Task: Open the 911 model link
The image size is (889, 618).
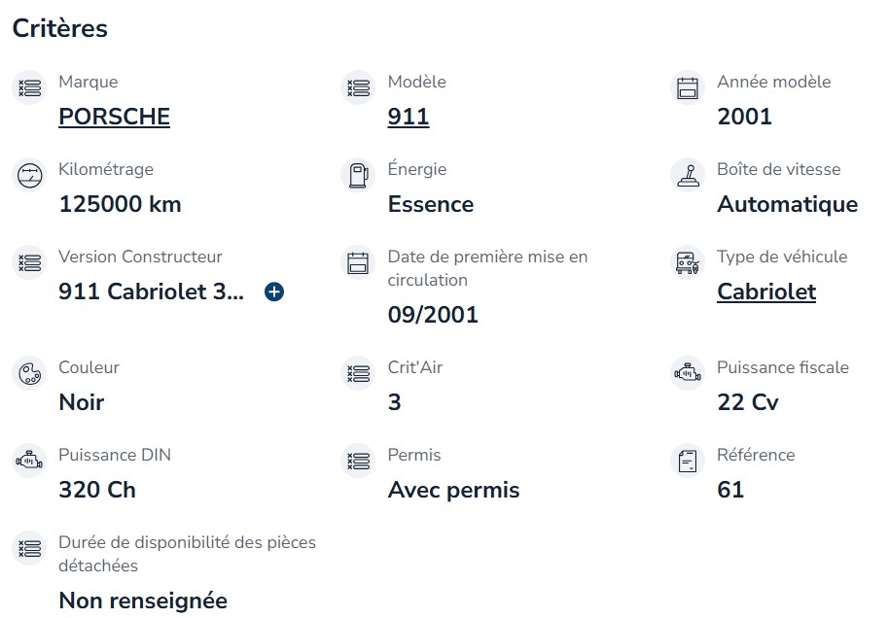Action: coord(409,117)
